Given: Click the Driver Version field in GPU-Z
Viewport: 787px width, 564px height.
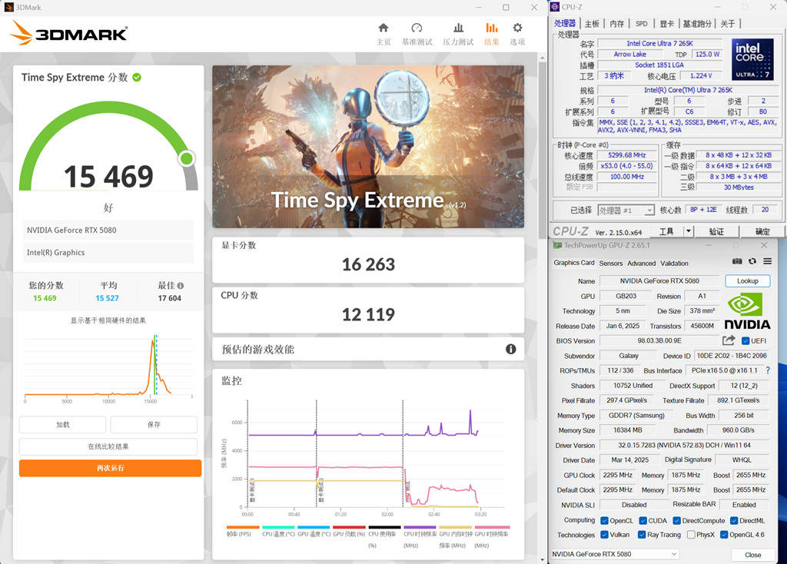Looking at the screenshot, I should [x=684, y=445].
